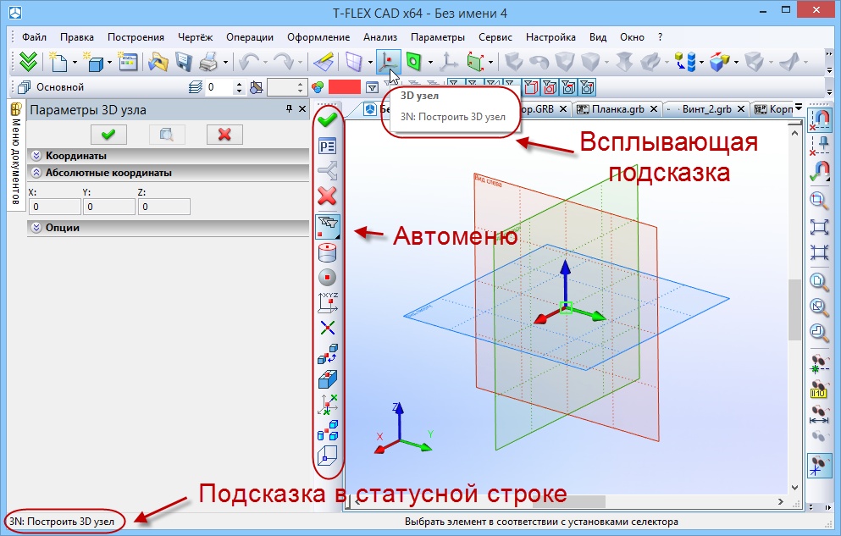The image size is (841, 536).
Task: Open the document tabs overflow dropdown
Action: 799,107
